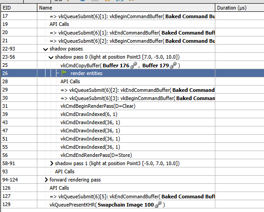This screenshot has width=264, height=212.
Task: Click the green flag on render entities
Action: [64, 73]
